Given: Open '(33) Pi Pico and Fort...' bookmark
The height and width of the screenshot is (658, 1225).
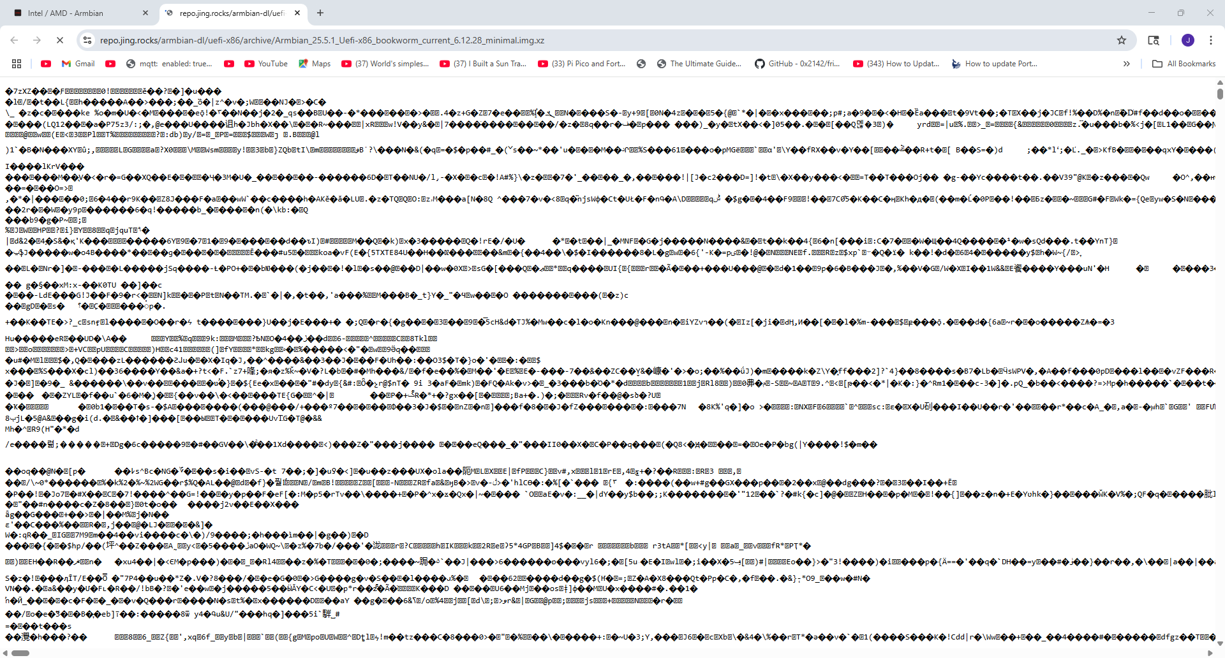Looking at the screenshot, I should (582, 64).
